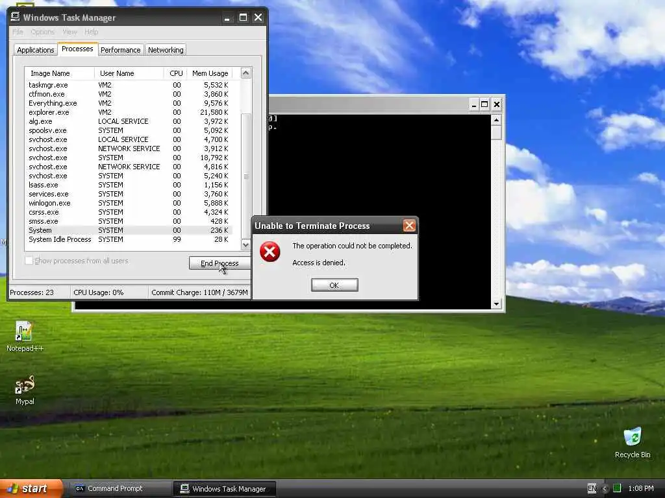
Task: Switch to the Applications tab
Action: 36,50
